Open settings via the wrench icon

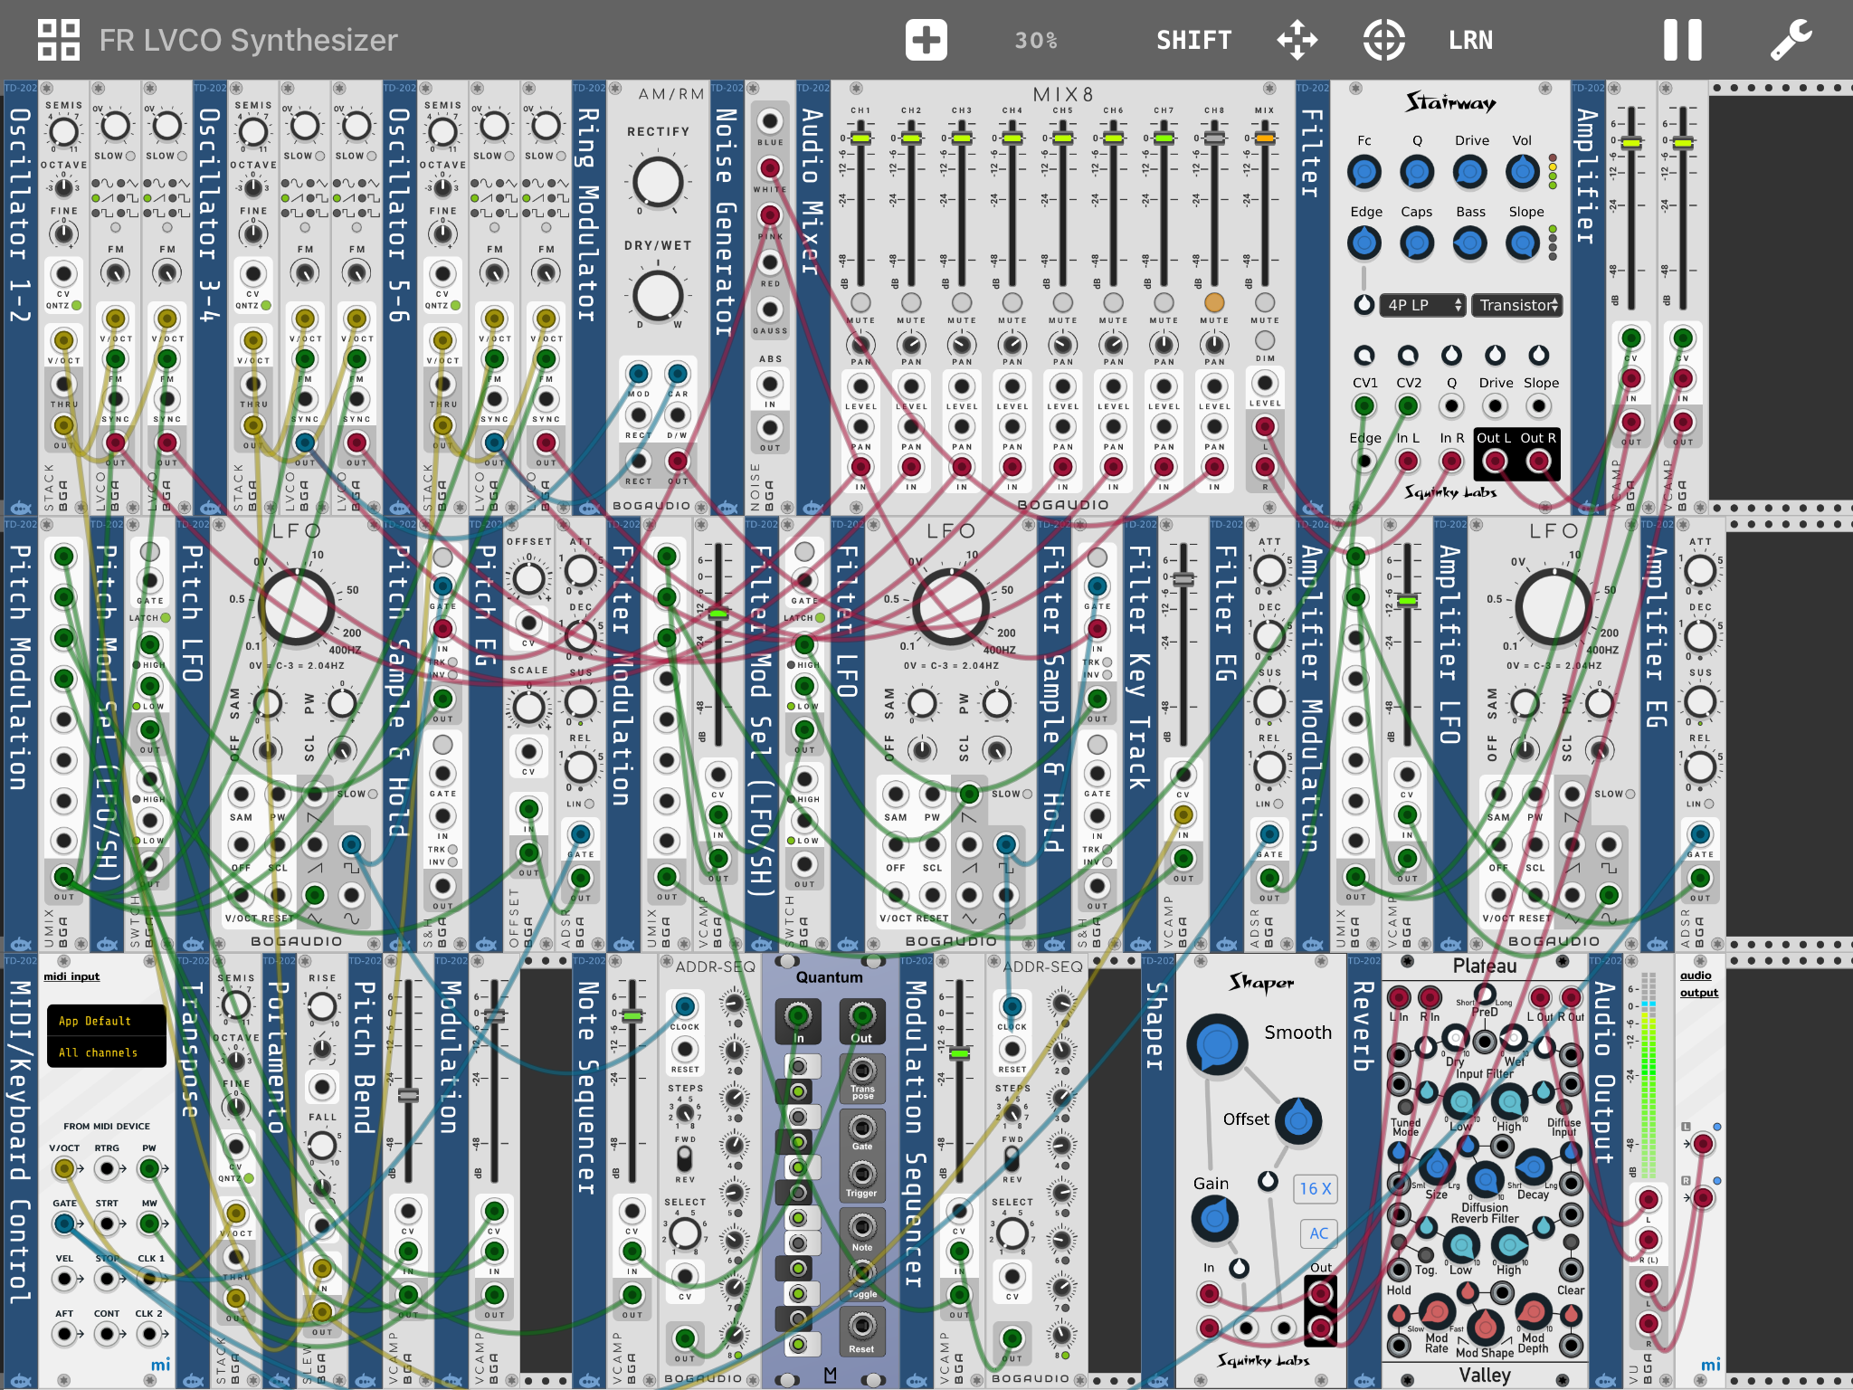pyautogui.click(x=1791, y=40)
